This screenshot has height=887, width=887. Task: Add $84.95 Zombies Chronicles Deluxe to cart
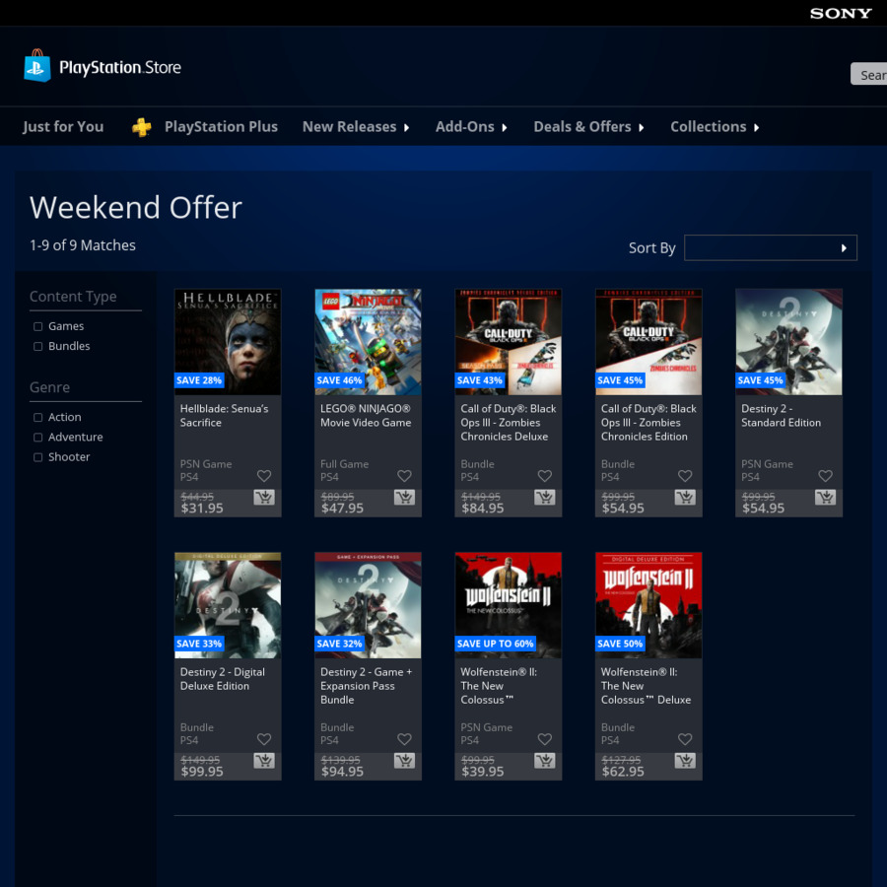click(x=545, y=498)
